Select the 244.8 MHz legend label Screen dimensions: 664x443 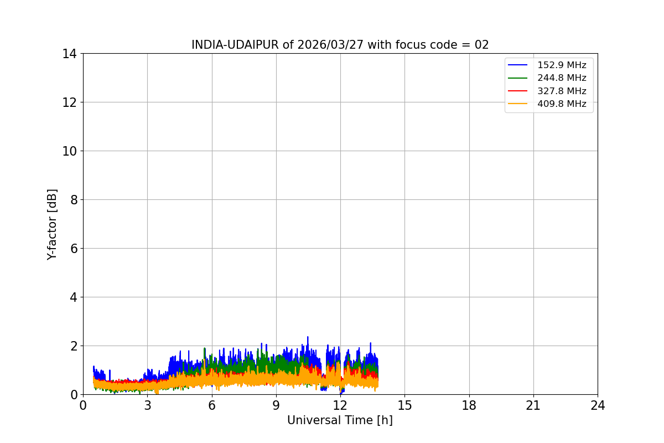(x=562, y=78)
